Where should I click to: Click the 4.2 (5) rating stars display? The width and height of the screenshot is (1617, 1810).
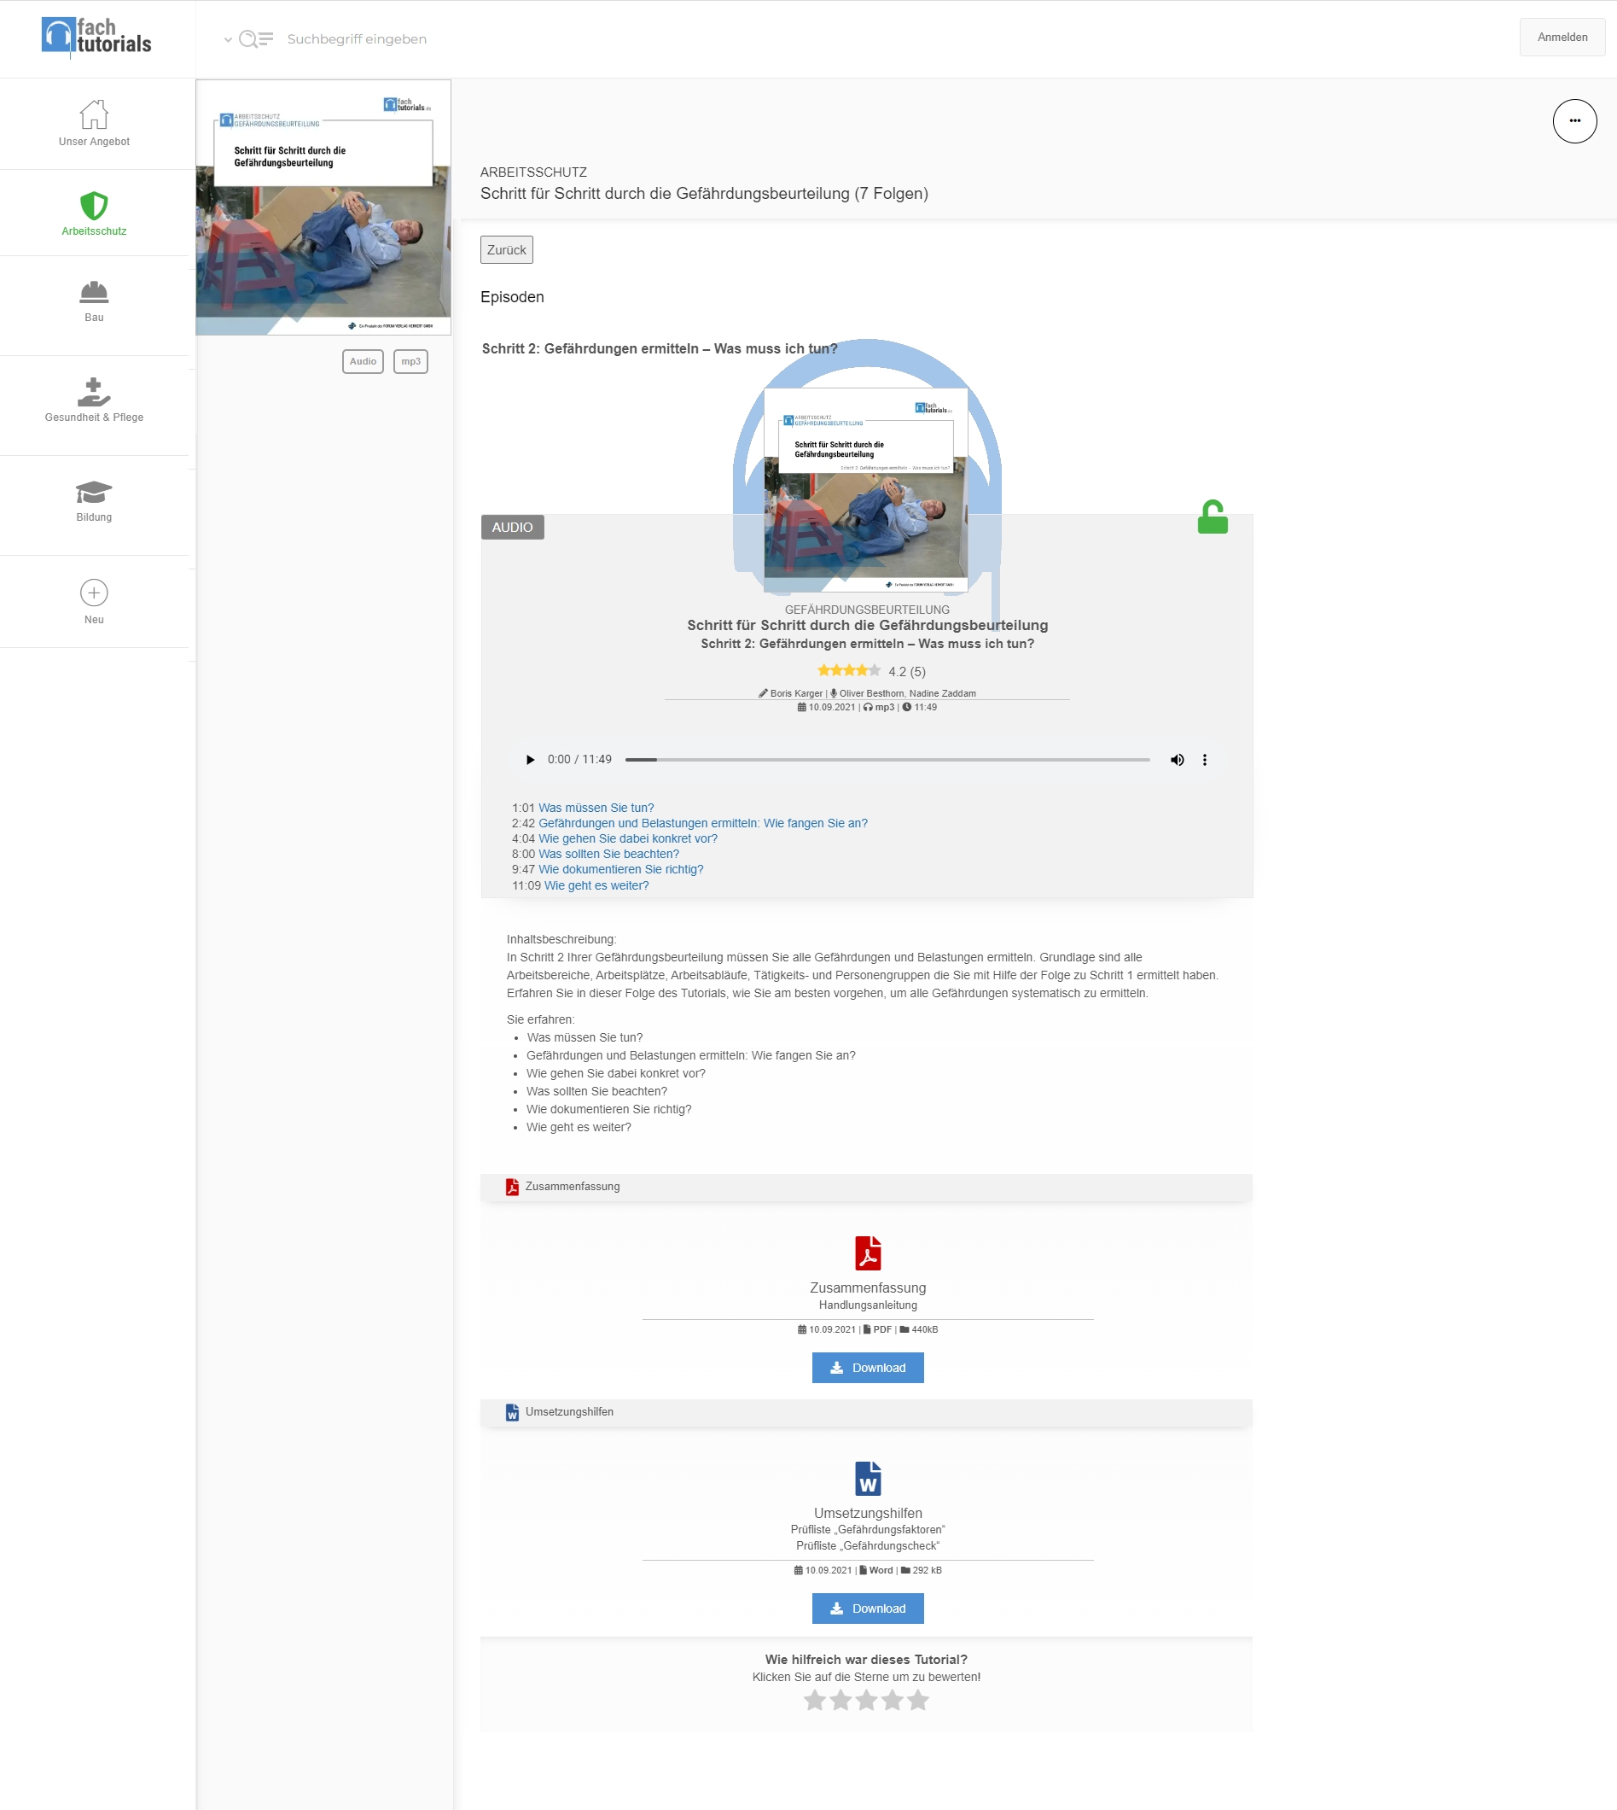[849, 671]
